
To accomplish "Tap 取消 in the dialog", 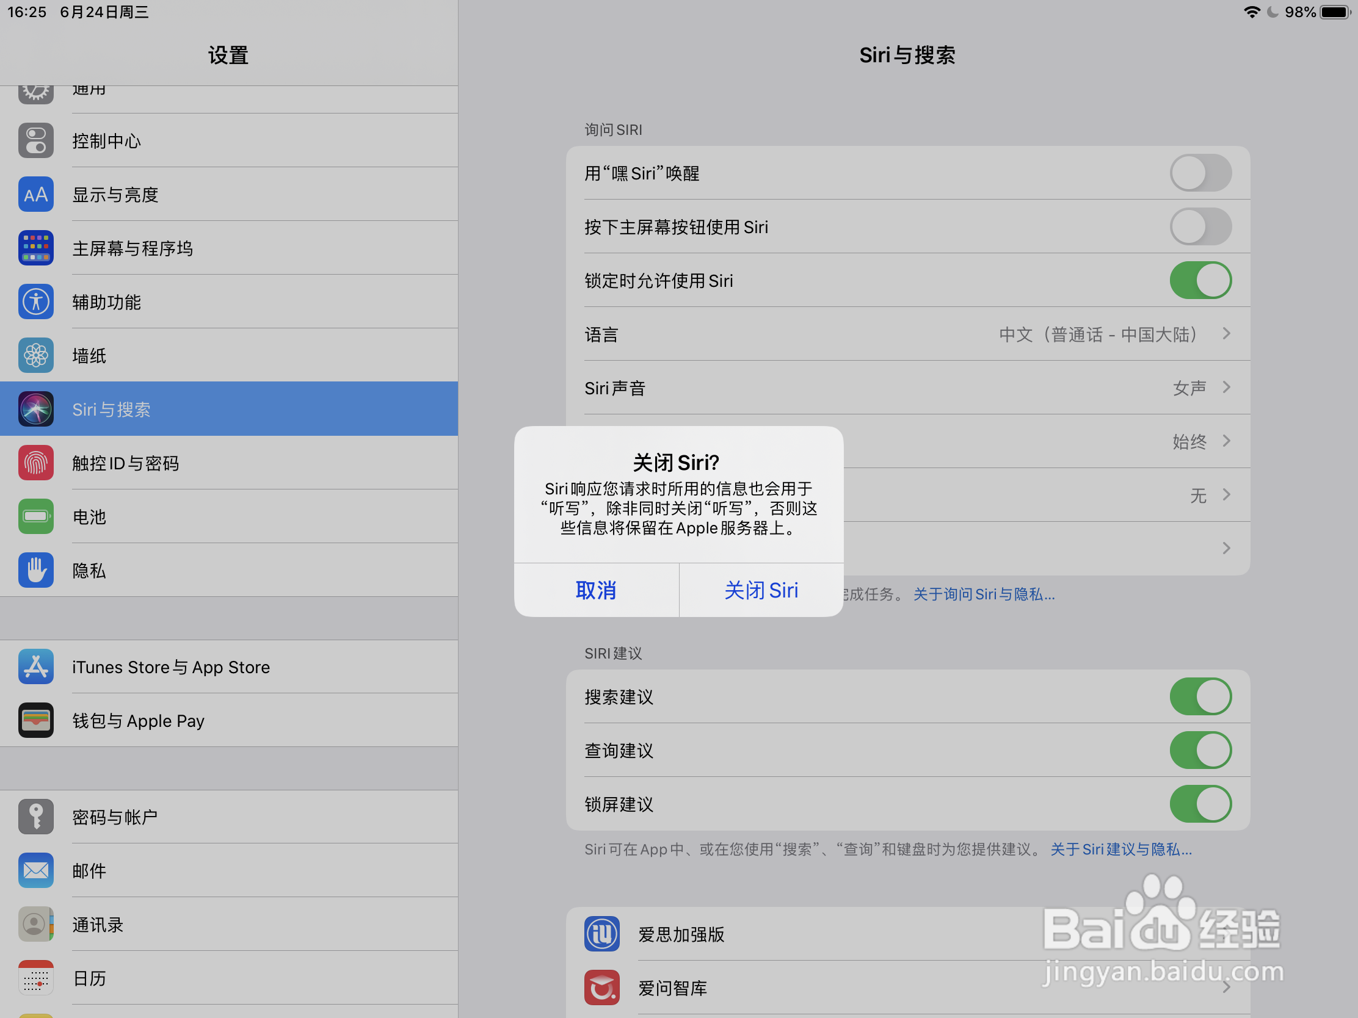I will pyautogui.click(x=596, y=590).
